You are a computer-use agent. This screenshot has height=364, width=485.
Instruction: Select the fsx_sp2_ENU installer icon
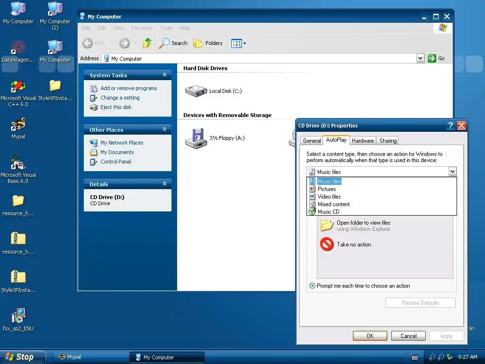pyautogui.click(x=18, y=320)
